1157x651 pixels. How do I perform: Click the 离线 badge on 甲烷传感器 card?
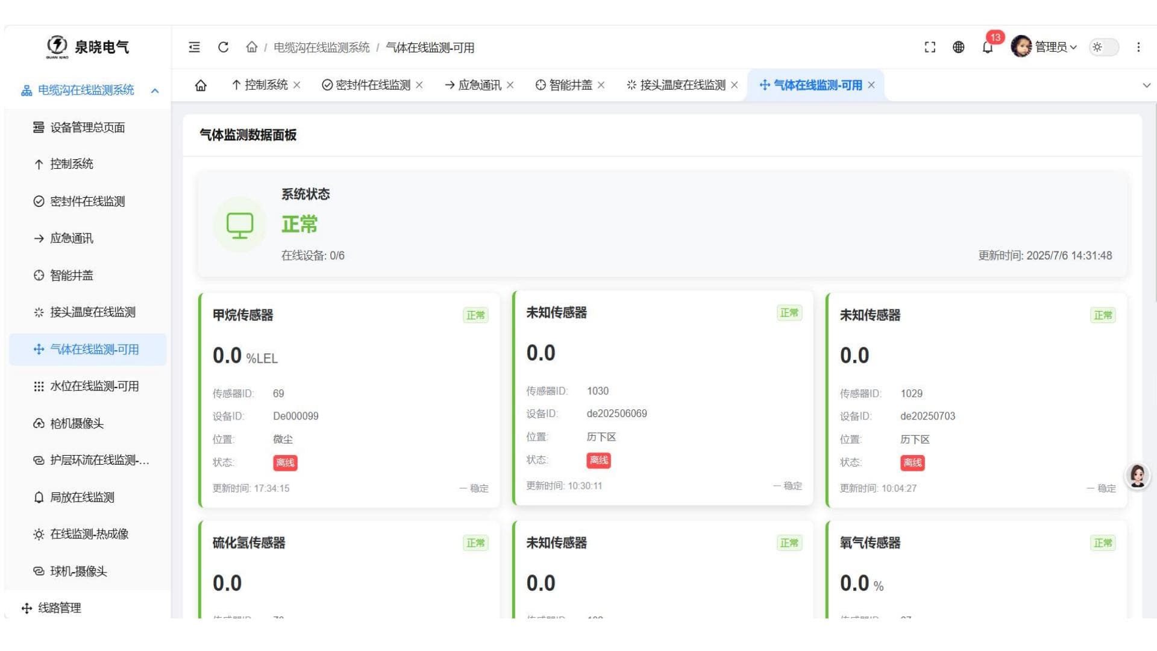285,463
